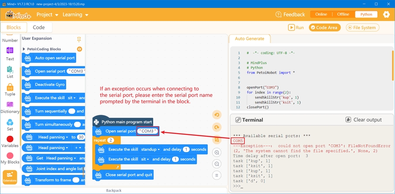Collapse the Petoi:Coding Blocks section
The width and height of the screenshot is (395, 194).
coord(24,49)
